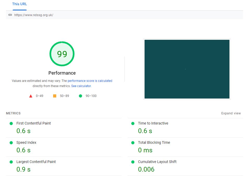Click the 50–89 score range text

(x=65, y=96)
